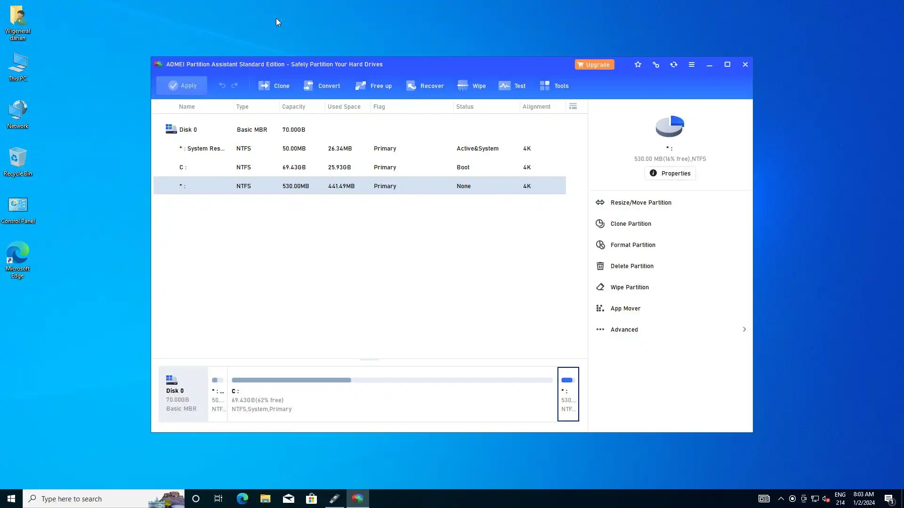Expand the Advanced options submenu
904x508 pixels.
[x=670, y=329]
